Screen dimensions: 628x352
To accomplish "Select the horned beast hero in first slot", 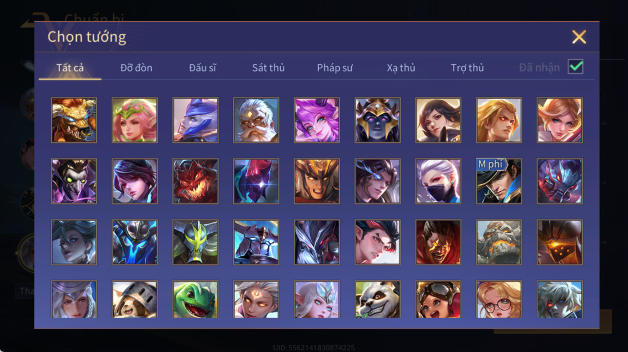I will point(74,120).
